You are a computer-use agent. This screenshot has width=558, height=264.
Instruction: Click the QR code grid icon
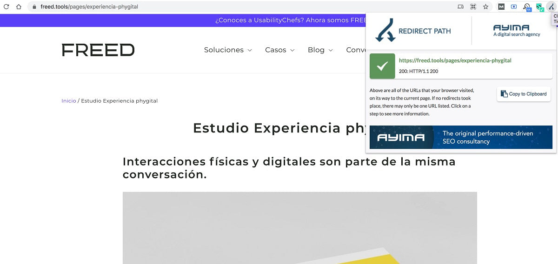coord(473,7)
